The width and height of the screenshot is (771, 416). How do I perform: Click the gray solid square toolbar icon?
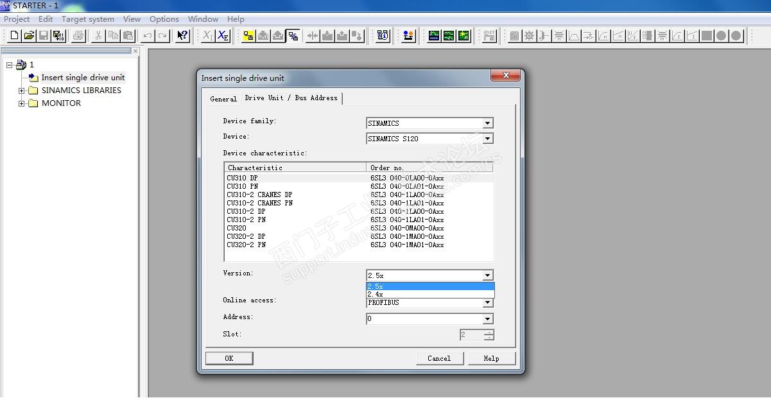pyautogui.click(x=707, y=35)
